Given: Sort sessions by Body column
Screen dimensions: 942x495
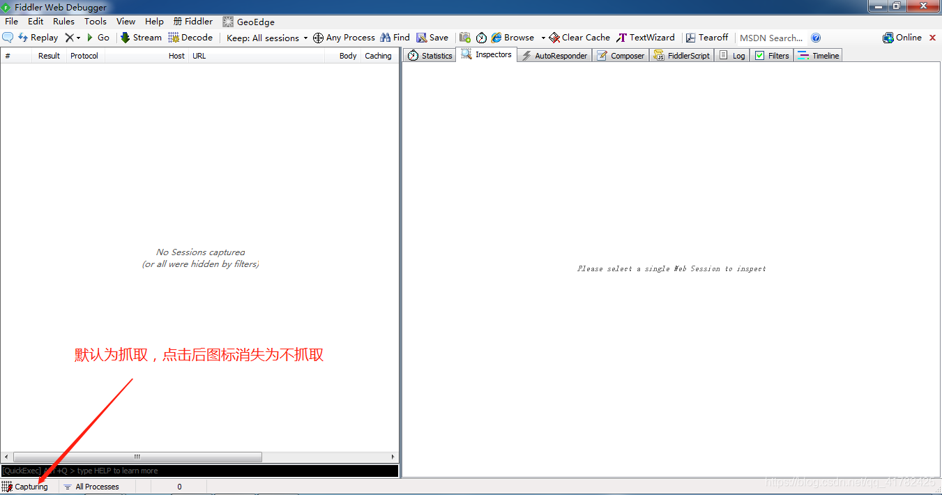Looking at the screenshot, I should click(x=342, y=56).
